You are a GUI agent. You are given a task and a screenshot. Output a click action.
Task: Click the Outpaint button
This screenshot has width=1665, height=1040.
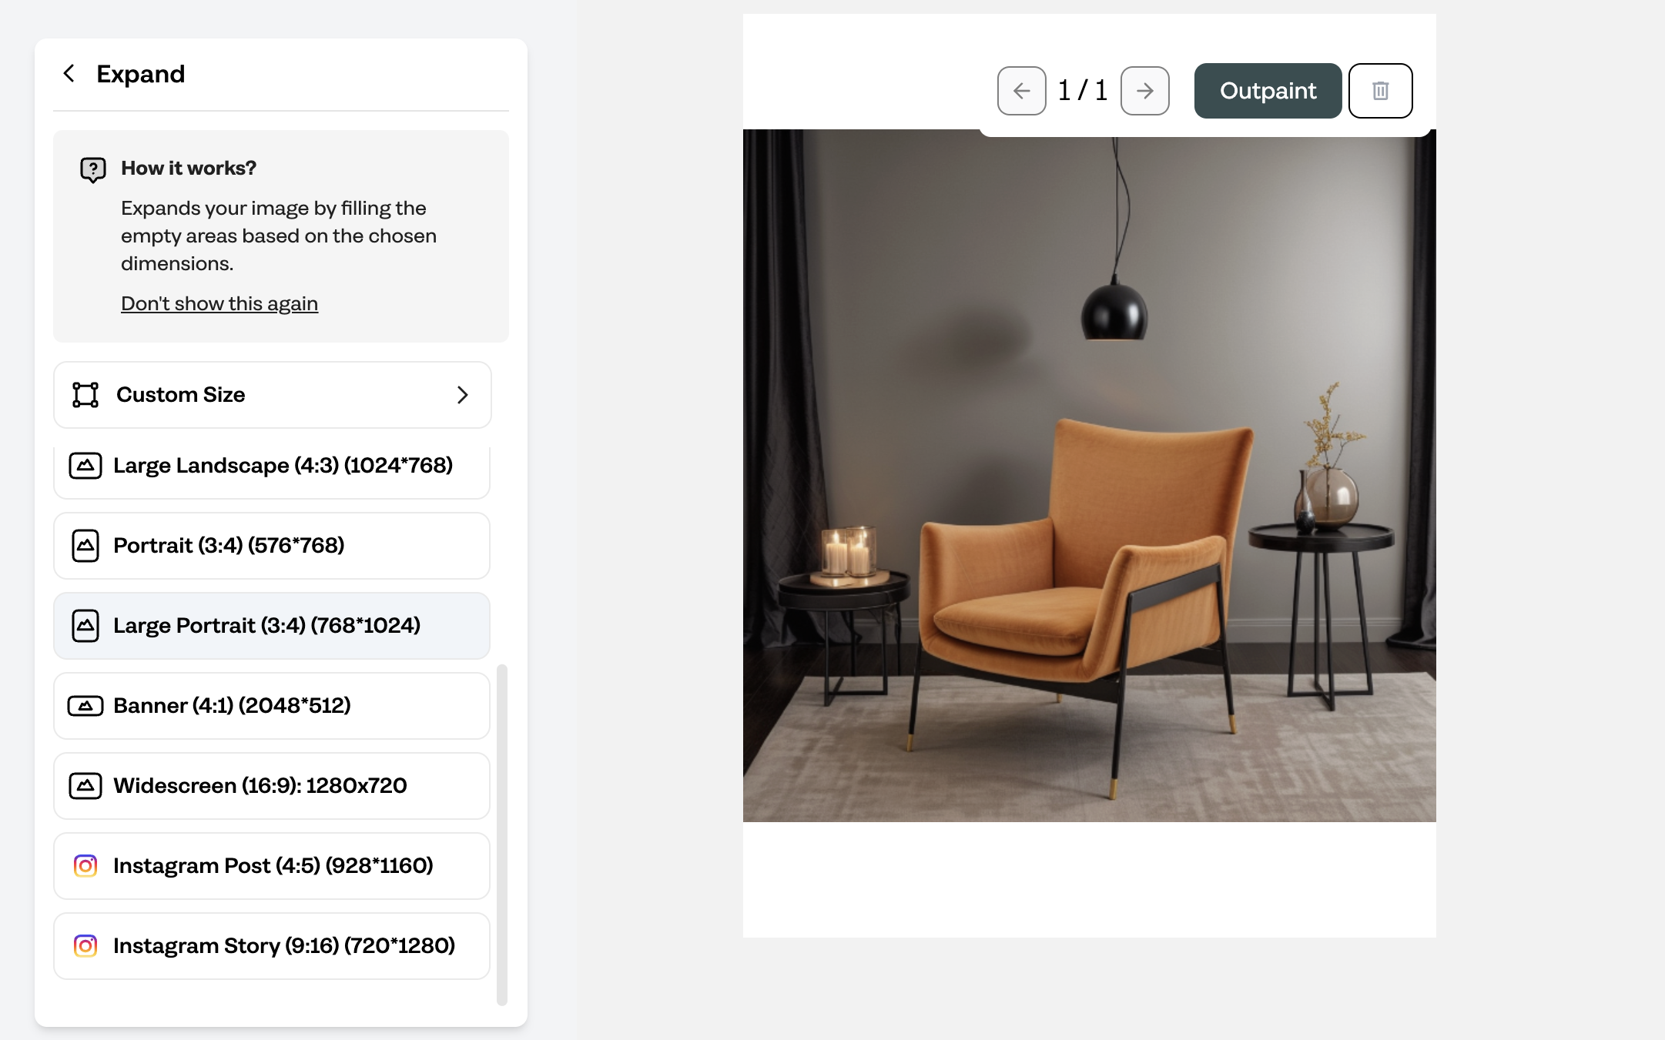tap(1268, 91)
